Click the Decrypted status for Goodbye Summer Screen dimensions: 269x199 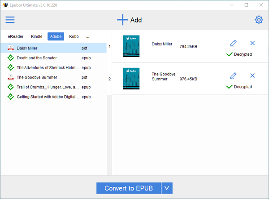[x=243, y=87]
